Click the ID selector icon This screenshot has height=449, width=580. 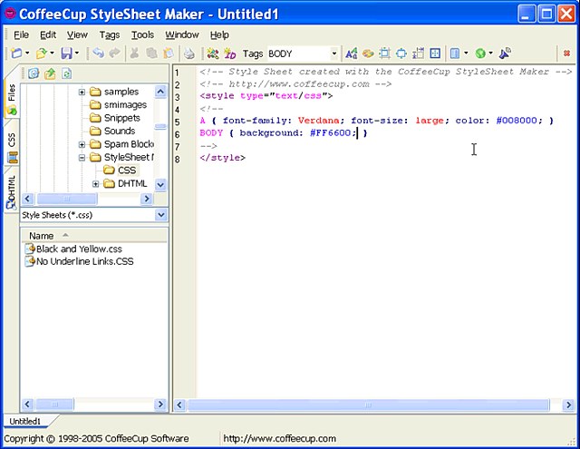click(x=230, y=54)
